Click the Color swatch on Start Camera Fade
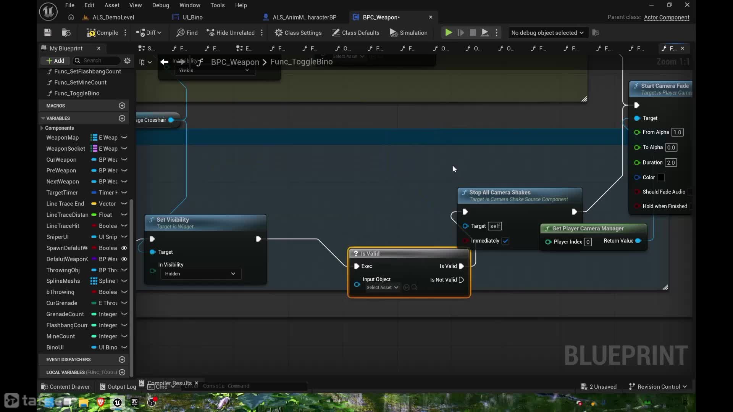733x412 pixels. [661, 177]
